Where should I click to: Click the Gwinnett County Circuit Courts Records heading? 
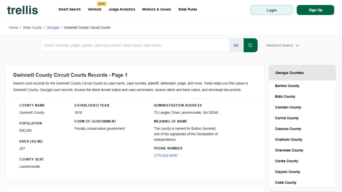pyautogui.click(x=70, y=75)
